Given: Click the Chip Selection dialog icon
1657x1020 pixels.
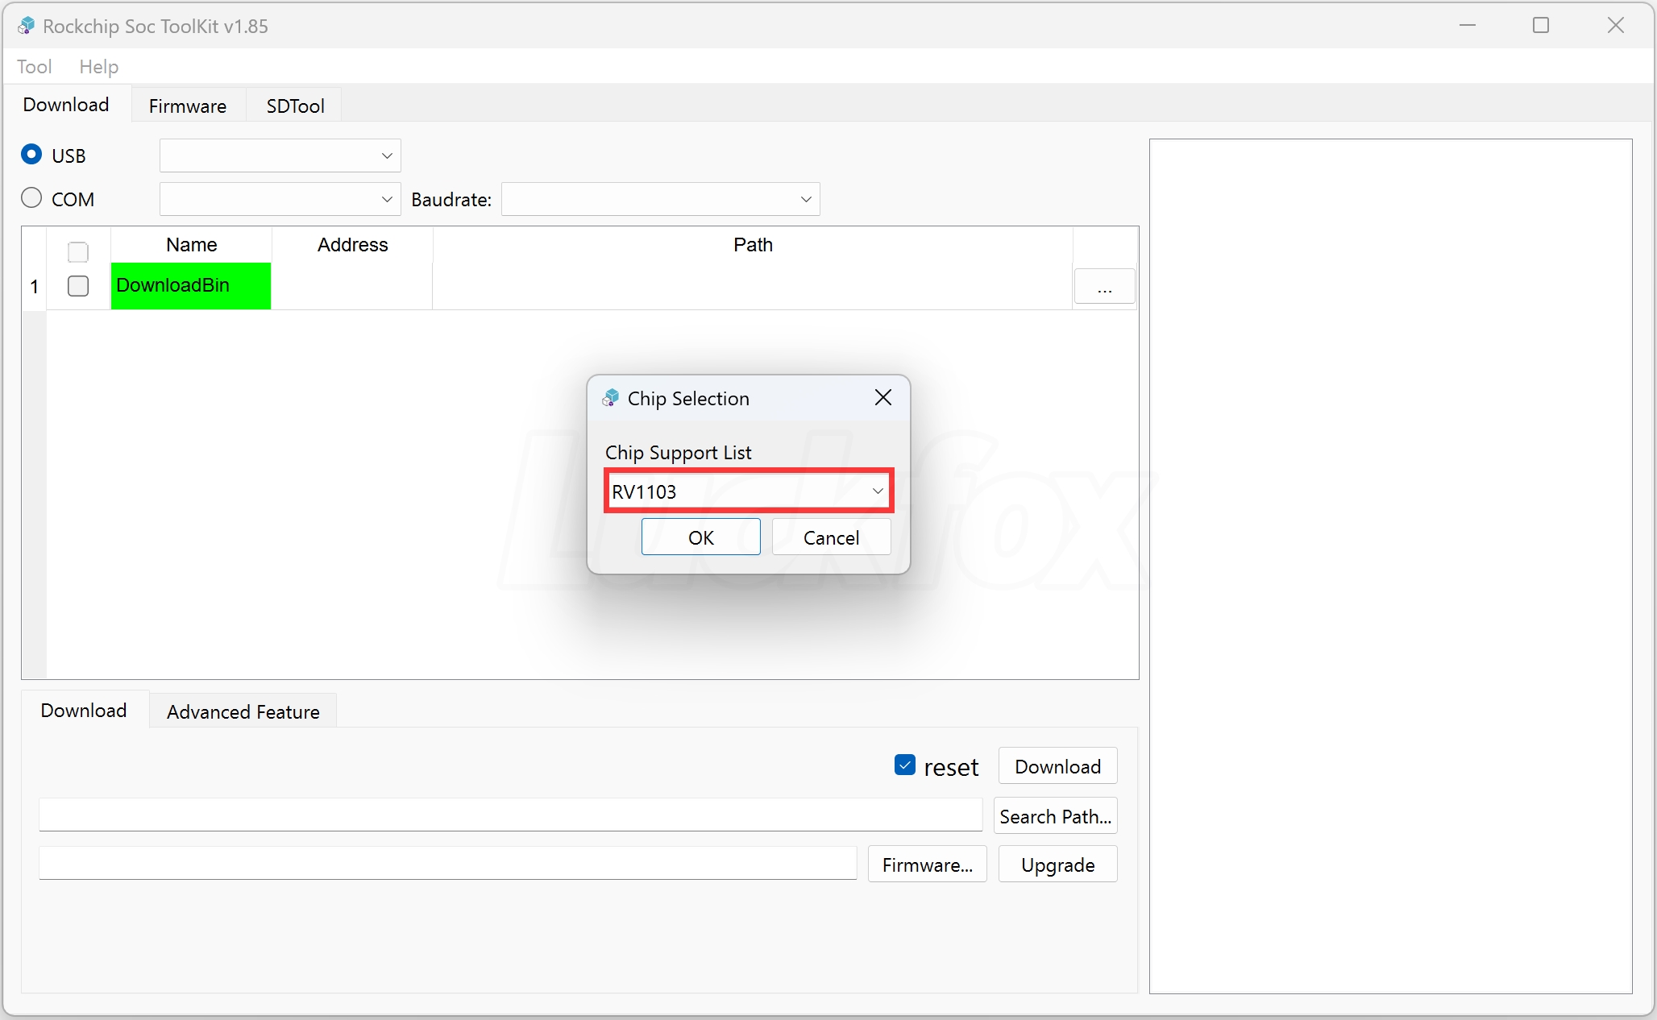Looking at the screenshot, I should point(611,398).
